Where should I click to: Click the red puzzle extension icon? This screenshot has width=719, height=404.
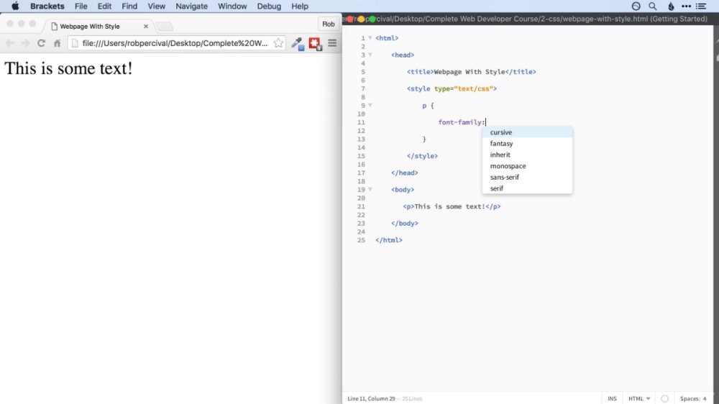315,44
